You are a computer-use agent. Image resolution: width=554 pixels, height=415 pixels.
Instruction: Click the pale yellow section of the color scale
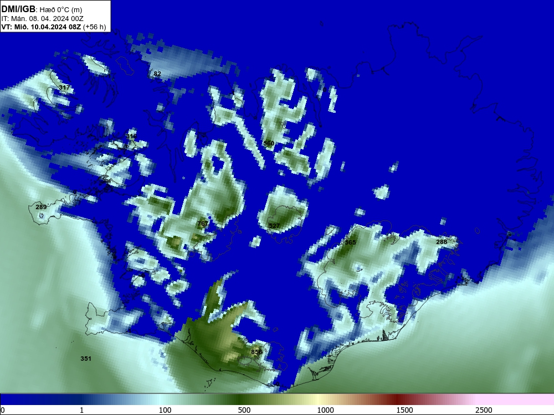tap(318, 400)
